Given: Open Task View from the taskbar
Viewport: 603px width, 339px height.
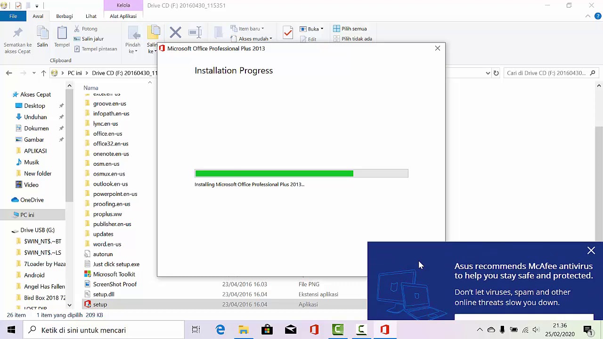Looking at the screenshot, I should 196,330.
